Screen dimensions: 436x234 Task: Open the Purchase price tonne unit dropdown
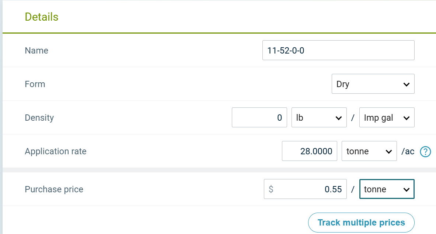pyautogui.click(x=387, y=189)
